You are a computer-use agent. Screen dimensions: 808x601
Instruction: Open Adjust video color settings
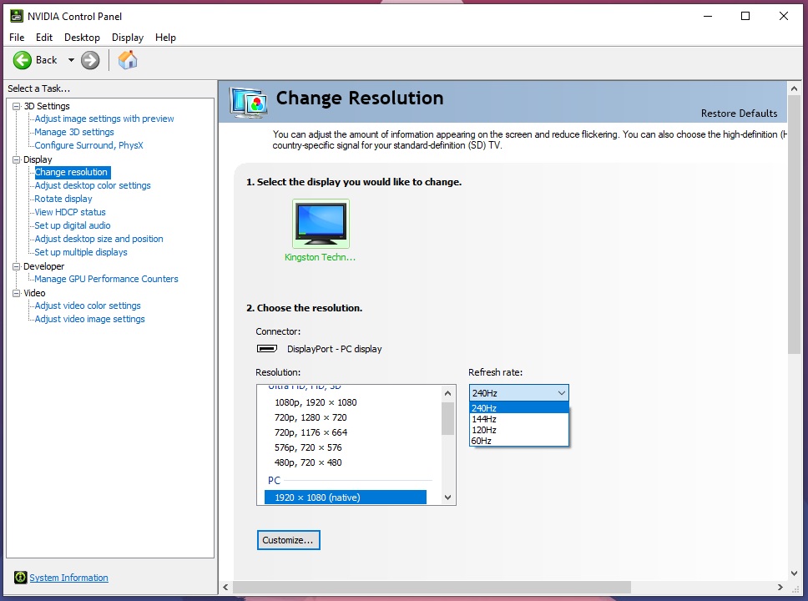(x=88, y=306)
